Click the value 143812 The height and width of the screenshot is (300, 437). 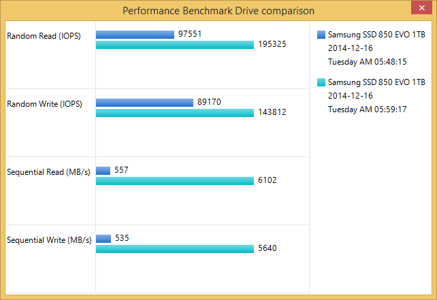(272, 112)
